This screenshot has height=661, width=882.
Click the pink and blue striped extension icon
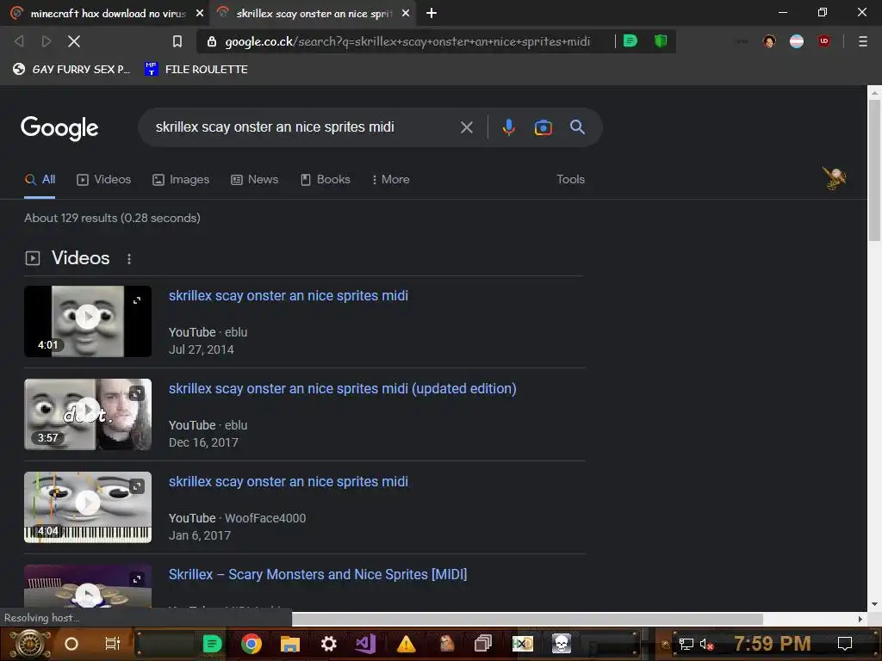pyautogui.click(x=797, y=41)
